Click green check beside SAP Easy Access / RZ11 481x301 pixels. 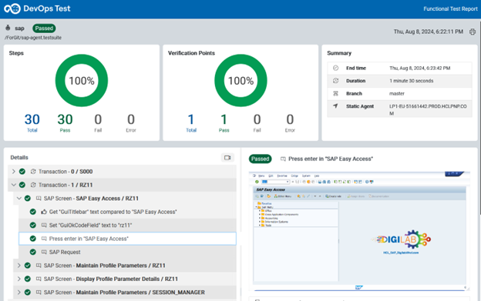click(x=28, y=199)
